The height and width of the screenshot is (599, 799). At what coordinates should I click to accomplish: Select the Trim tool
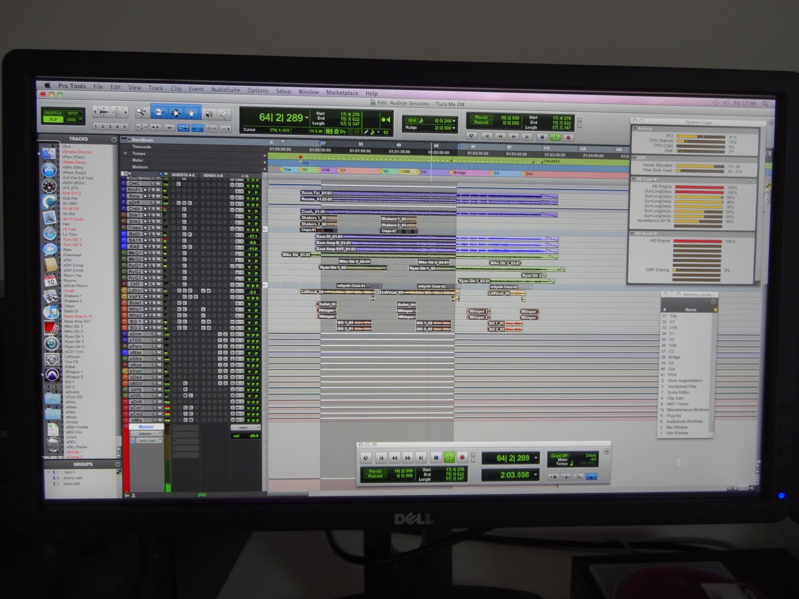click(159, 112)
